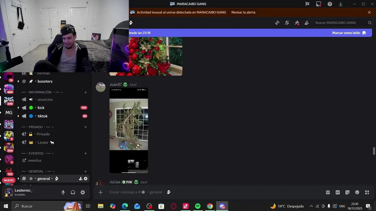Open the emoji picker smiley

pos(357,192)
